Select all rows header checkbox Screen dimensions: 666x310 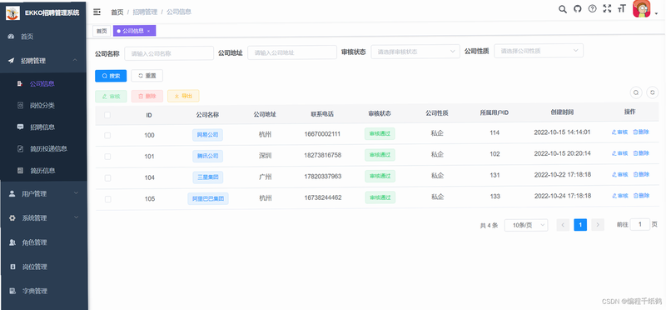tap(107, 115)
